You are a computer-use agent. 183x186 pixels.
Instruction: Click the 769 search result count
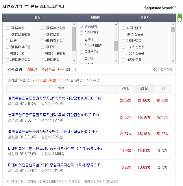click(30, 69)
